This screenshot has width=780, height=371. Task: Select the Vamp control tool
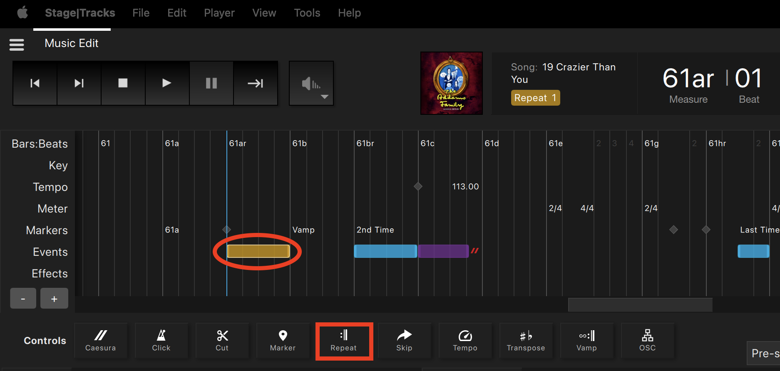pos(586,340)
